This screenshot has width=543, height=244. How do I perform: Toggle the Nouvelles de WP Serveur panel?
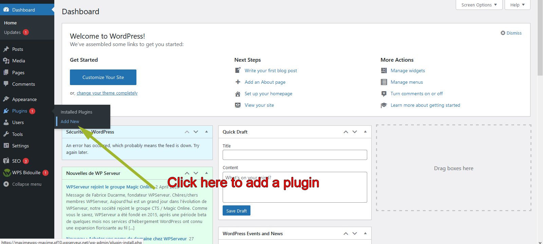tap(206, 173)
